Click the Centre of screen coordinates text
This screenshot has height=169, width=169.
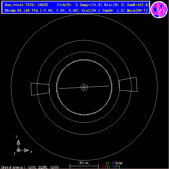pos(30,167)
